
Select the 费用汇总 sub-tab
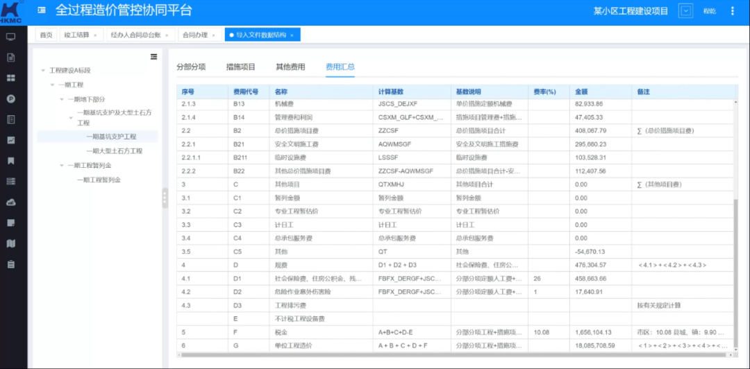coord(340,67)
